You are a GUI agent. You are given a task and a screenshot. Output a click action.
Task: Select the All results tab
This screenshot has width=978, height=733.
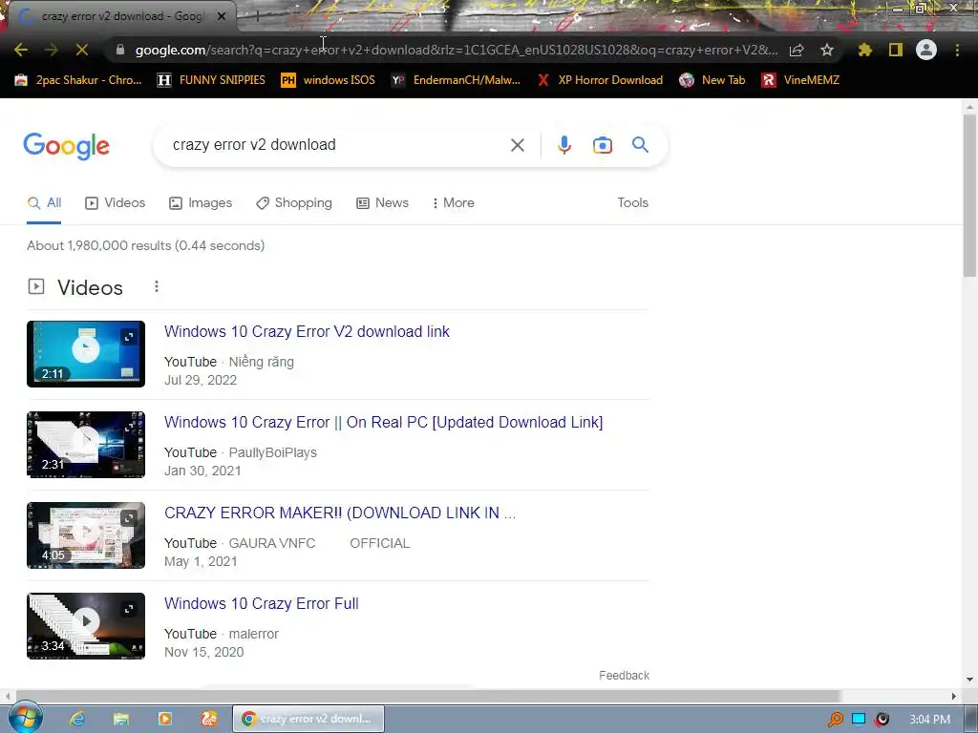44,203
